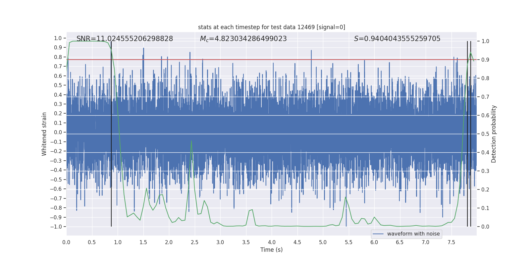Select the 0.5 tick on the Detection probability axis
530x265 pixels.
click(x=485, y=134)
